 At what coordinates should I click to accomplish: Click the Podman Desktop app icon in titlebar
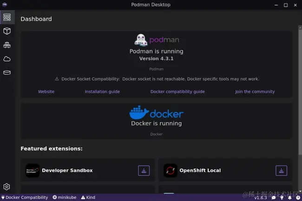point(5,5)
